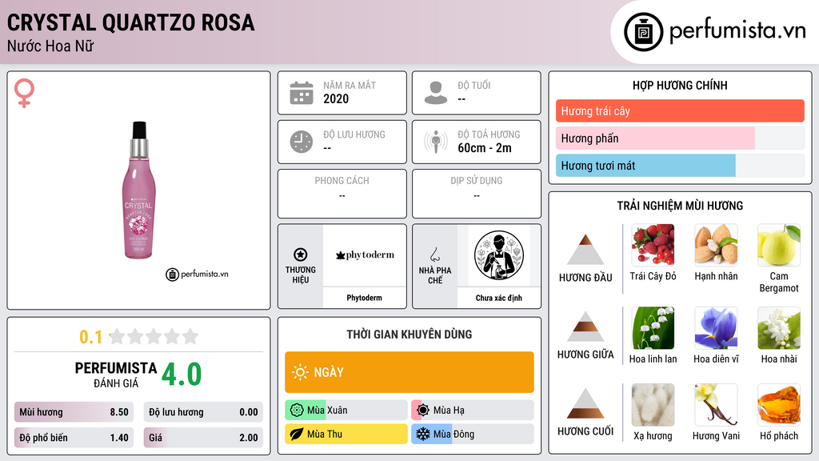Viewport: 819px width, 461px height.
Task: Open the Phytoderm brand name link
Action: [364, 298]
